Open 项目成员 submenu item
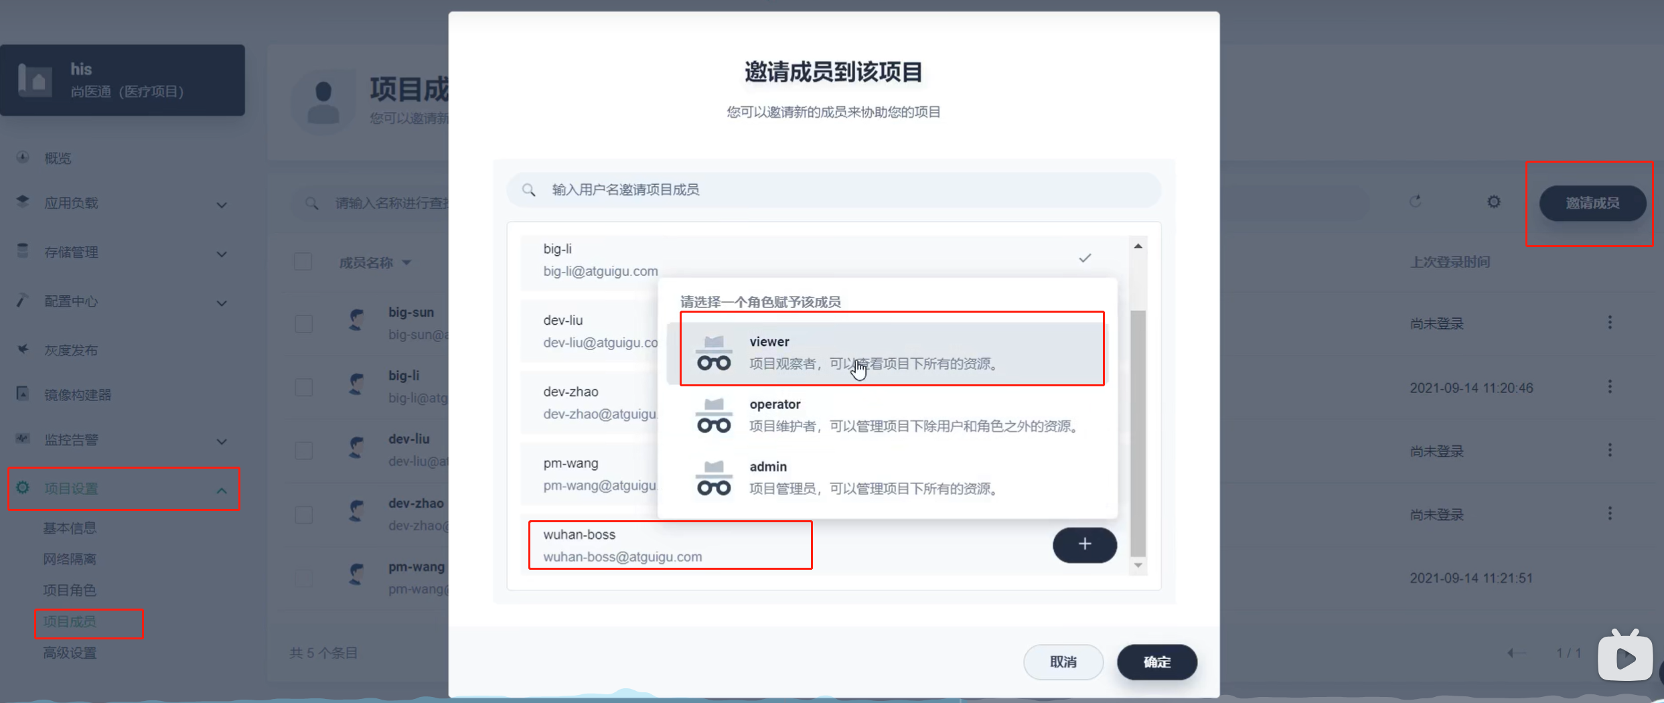Screen dimensions: 1664x703 coord(70,621)
